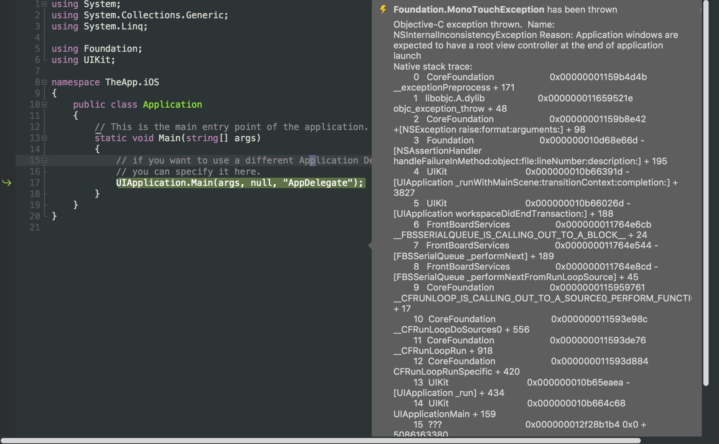Click 'CFRunLoopRunSpecific + 420' stack entry
This screenshot has height=444, width=719.
click(456, 372)
